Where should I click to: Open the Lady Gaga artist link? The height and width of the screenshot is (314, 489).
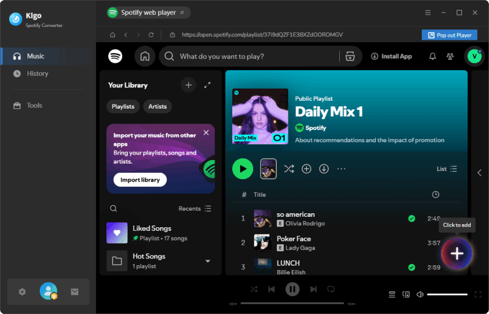click(300, 248)
